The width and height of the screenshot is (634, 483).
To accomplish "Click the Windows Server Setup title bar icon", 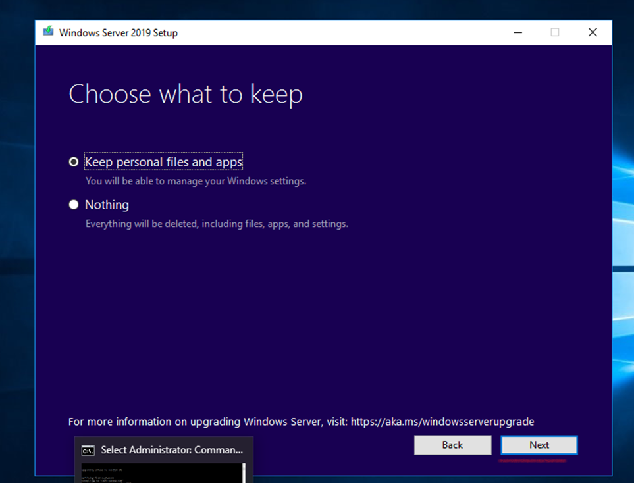I will coord(48,32).
